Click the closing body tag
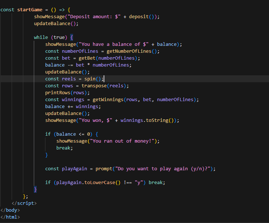Screen dimensions: 269x223 click(10, 210)
